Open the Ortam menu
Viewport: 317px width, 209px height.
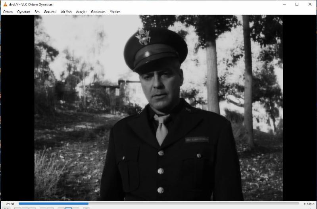(8, 12)
